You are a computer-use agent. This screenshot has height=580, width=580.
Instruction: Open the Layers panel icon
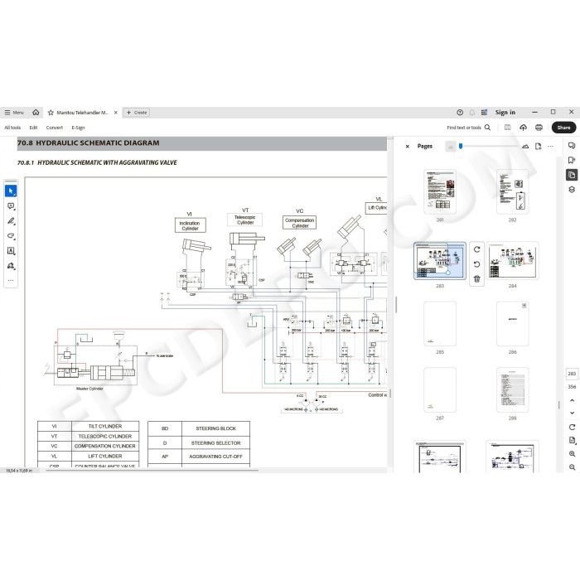pos(572,190)
